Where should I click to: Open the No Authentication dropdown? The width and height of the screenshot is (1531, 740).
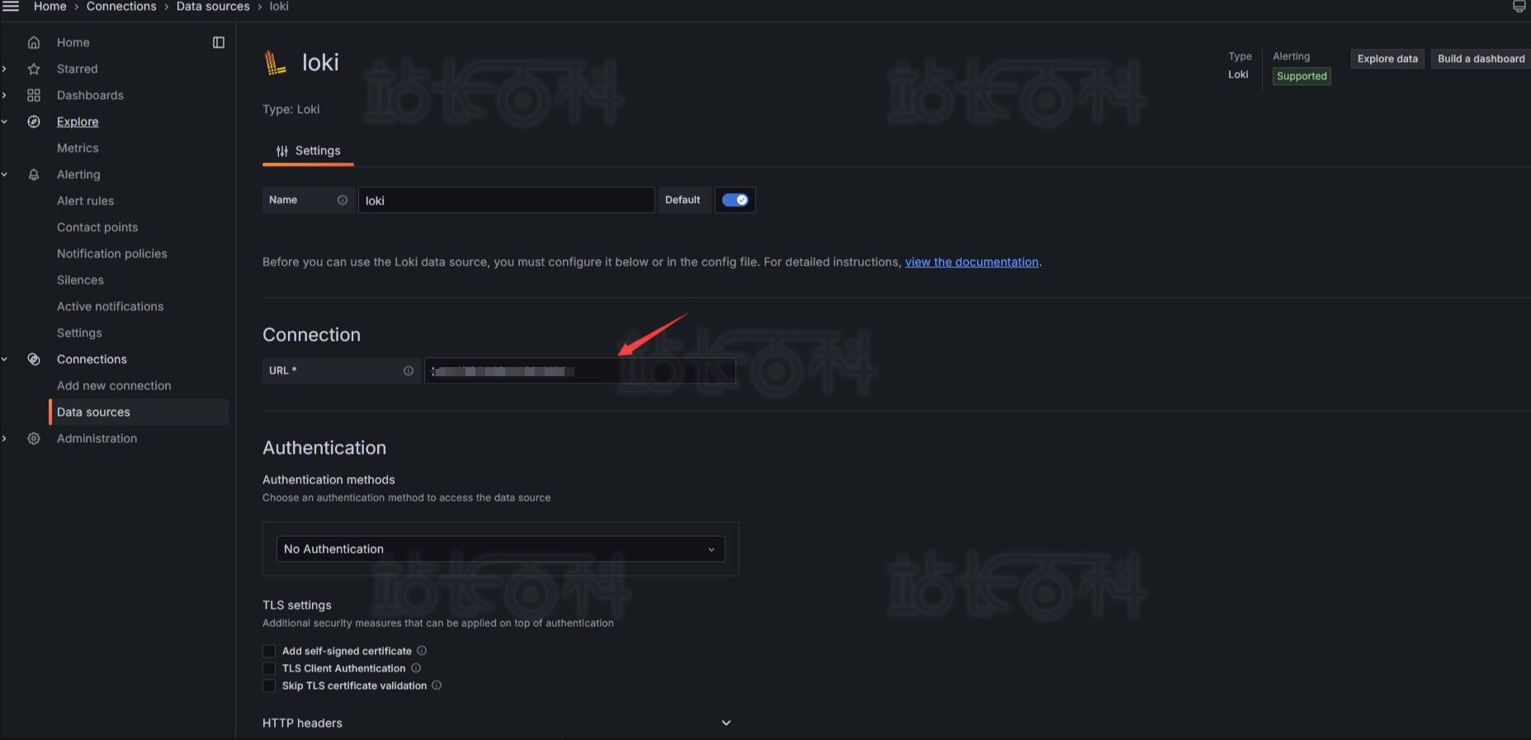tap(500, 549)
